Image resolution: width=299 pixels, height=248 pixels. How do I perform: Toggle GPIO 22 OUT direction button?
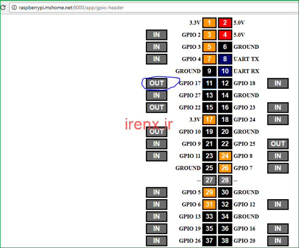click(x=156, y=108)
